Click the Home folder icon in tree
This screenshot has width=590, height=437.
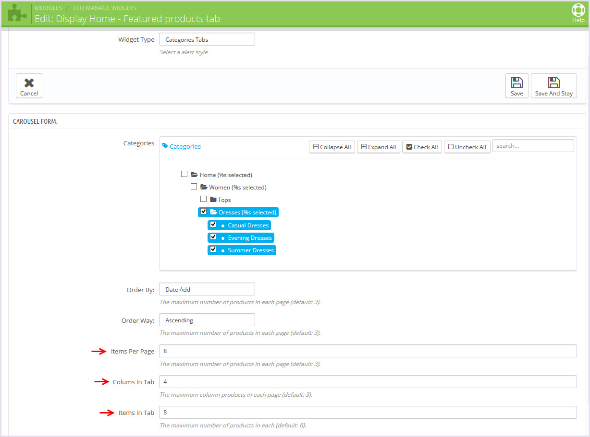[x=194, y=175]
